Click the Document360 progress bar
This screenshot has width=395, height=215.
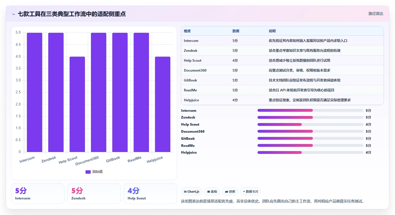[310, 131]
